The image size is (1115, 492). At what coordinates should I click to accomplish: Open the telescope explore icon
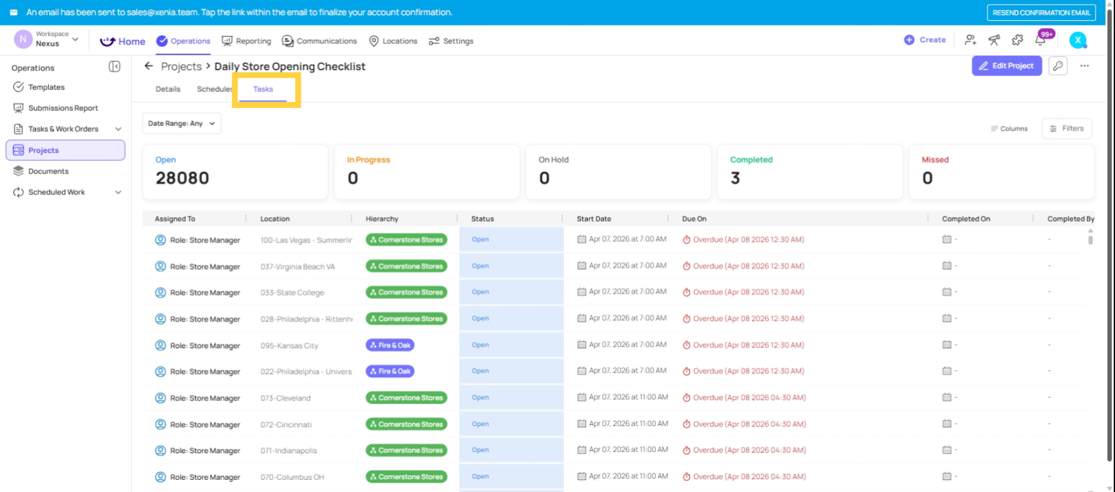994,40
